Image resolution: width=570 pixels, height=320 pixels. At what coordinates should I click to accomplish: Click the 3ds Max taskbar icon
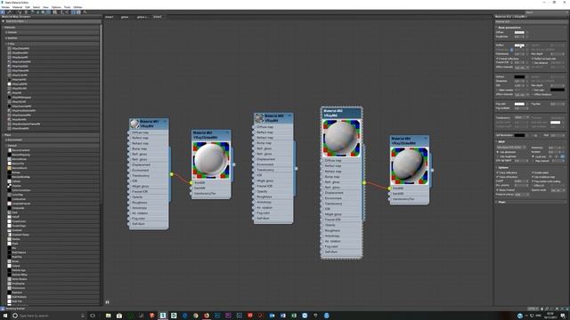point(163,316)
